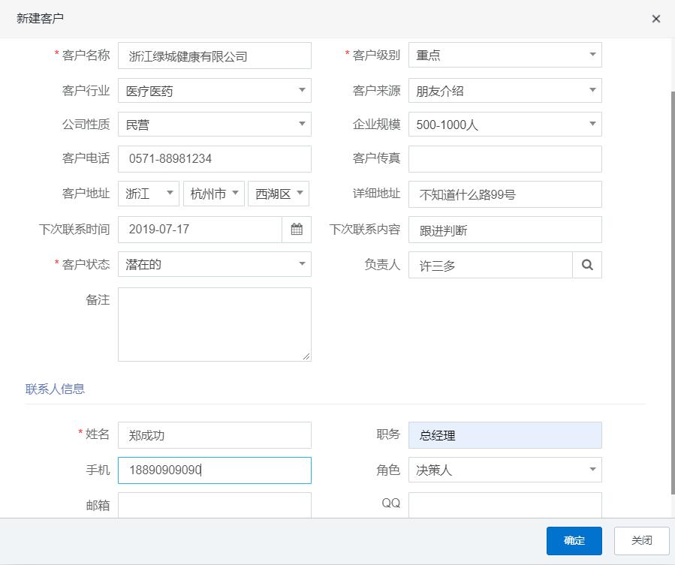Change province in the 浙江 dropdown
The image size is (675, 565).
coord(149,194)
